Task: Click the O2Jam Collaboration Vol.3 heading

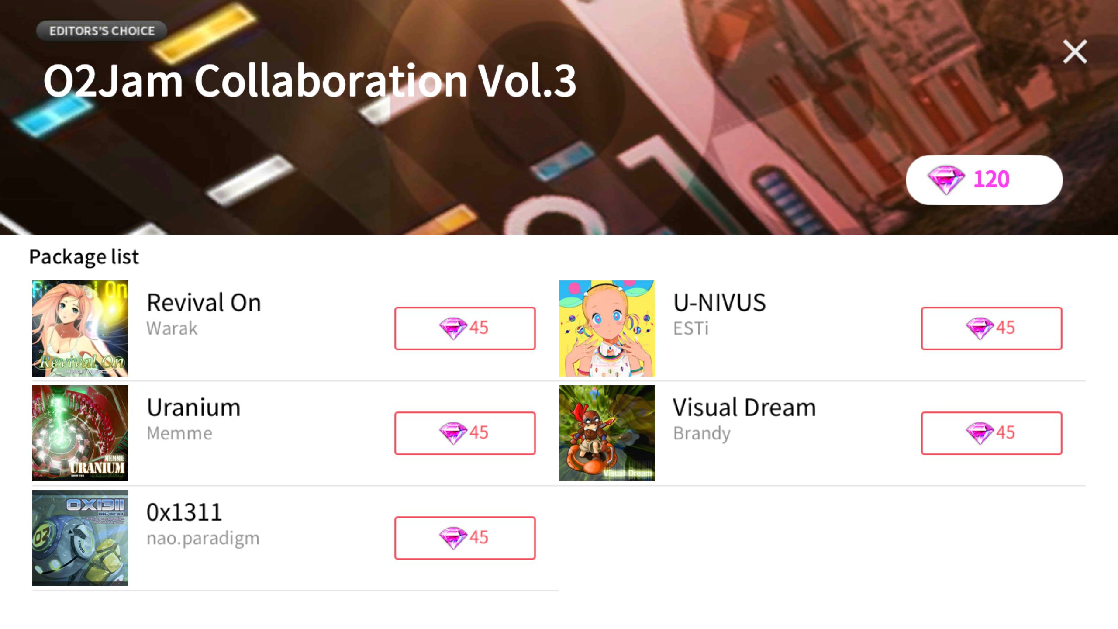Action: [310, 81]
